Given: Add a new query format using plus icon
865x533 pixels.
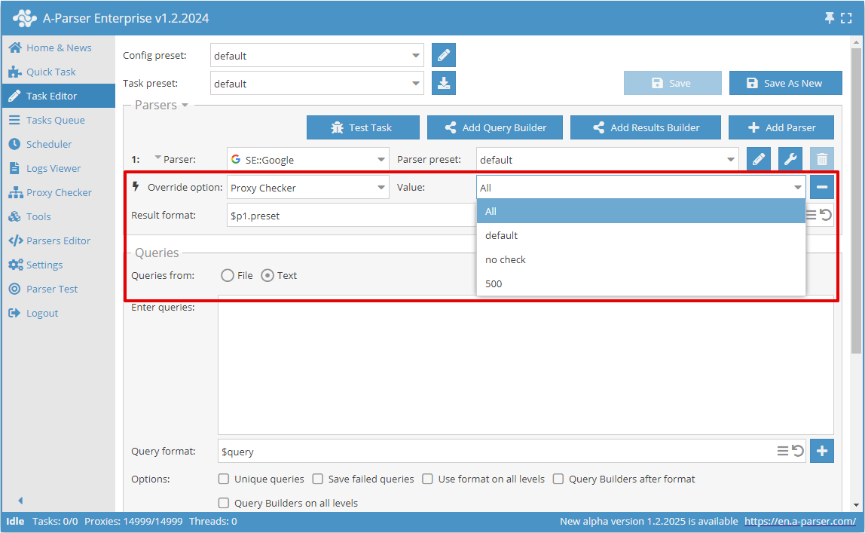Looking at the screenshot, I should (x=821, y=450).
